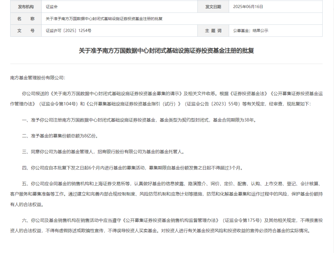The width and height of the screenshot is (334, 253).
Task: Click the 文号 label cell
Action: [x=26, y=31]
